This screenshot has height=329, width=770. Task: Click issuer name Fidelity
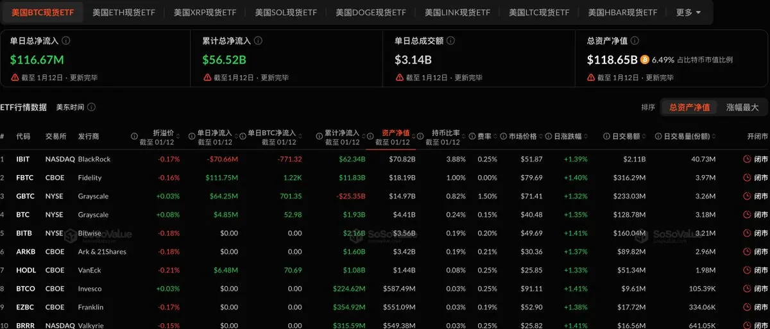pyautogui.click(x=90, y=178)
